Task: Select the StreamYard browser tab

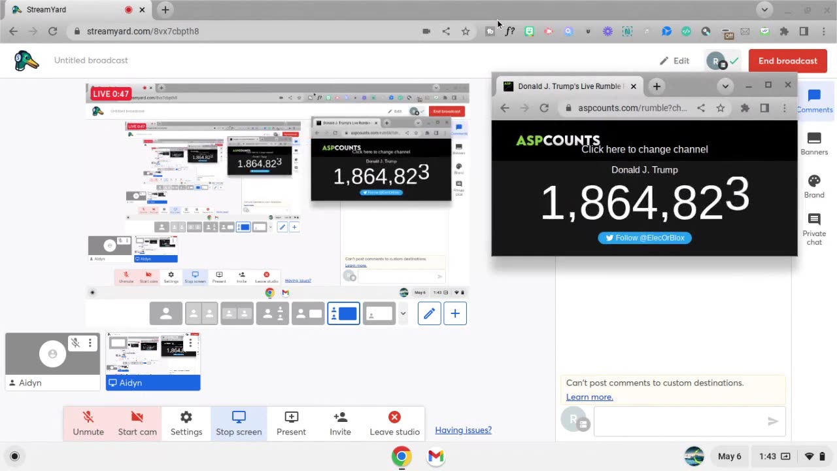Action: tap(77, 10)
